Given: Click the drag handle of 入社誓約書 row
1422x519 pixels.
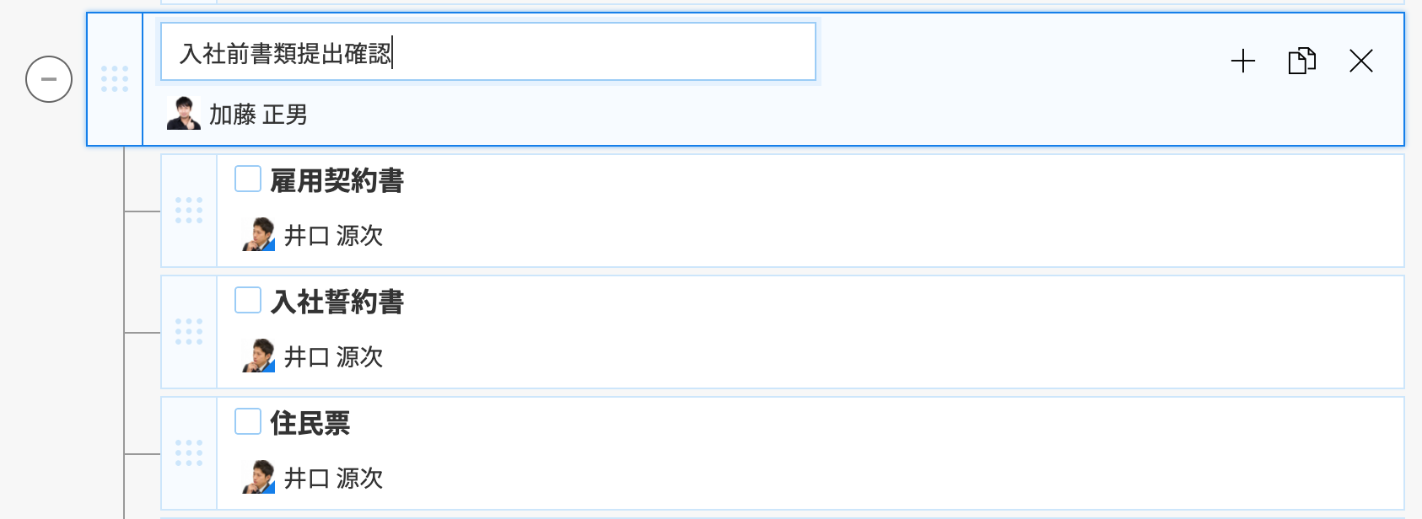Looking at the screenshot, I should 189,332.
